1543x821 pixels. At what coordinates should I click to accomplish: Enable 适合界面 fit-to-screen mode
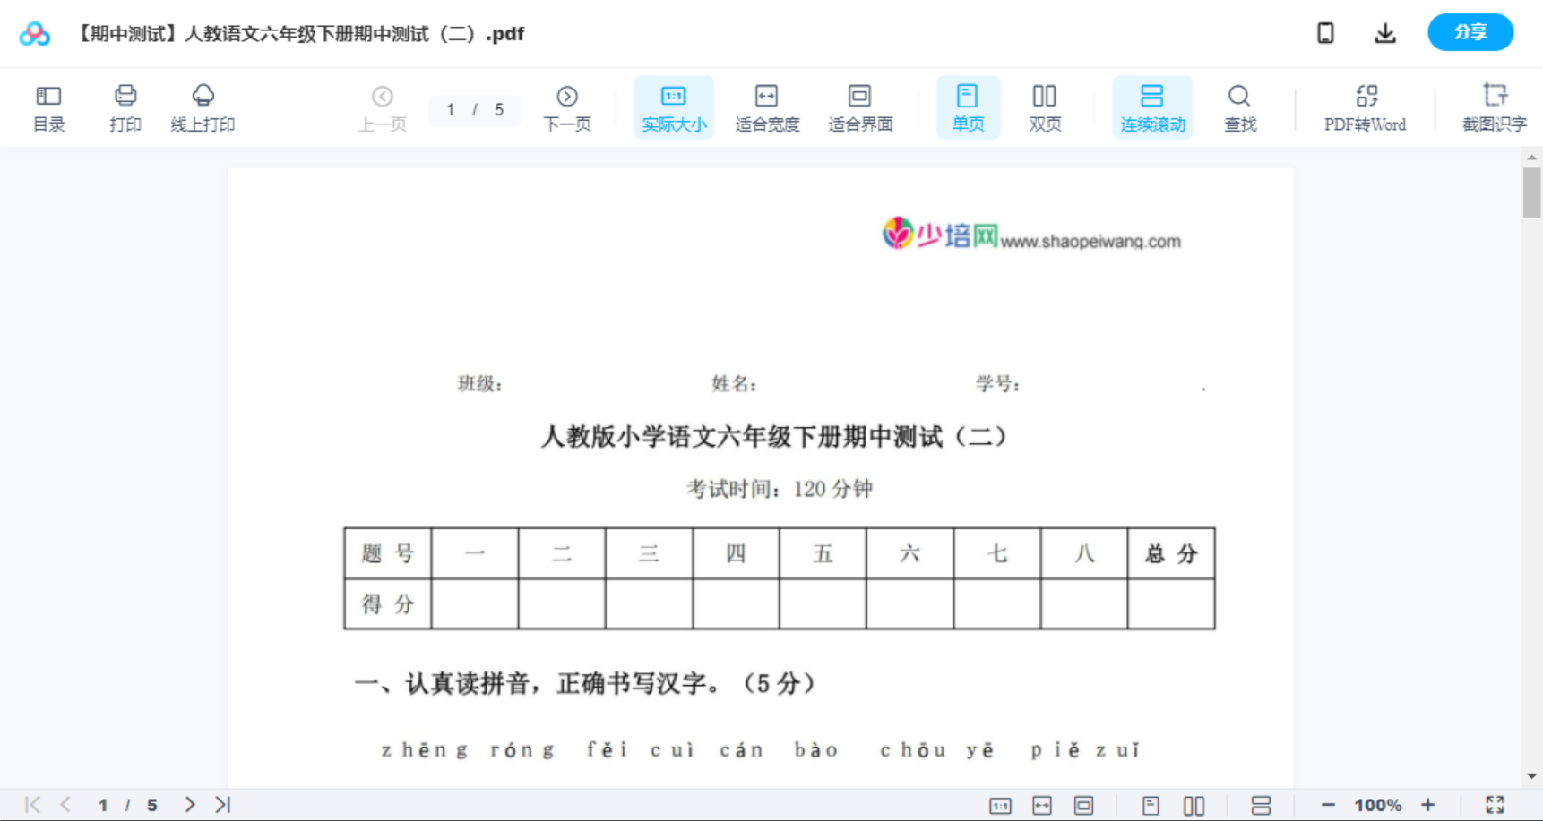[860, 107]
